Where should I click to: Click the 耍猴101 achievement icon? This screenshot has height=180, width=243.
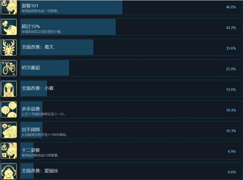coord(9,7)
